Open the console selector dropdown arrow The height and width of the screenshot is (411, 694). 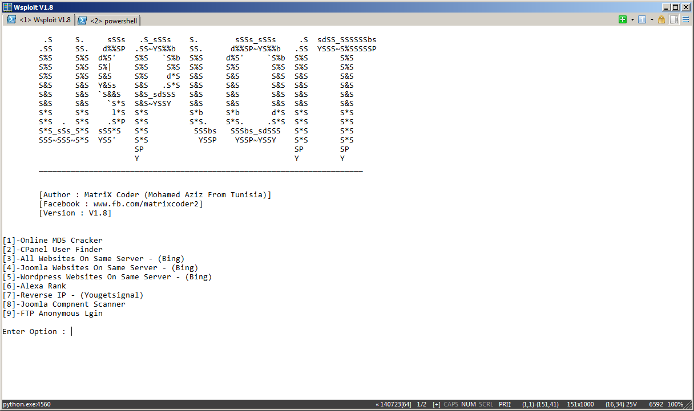pos(651,19)
